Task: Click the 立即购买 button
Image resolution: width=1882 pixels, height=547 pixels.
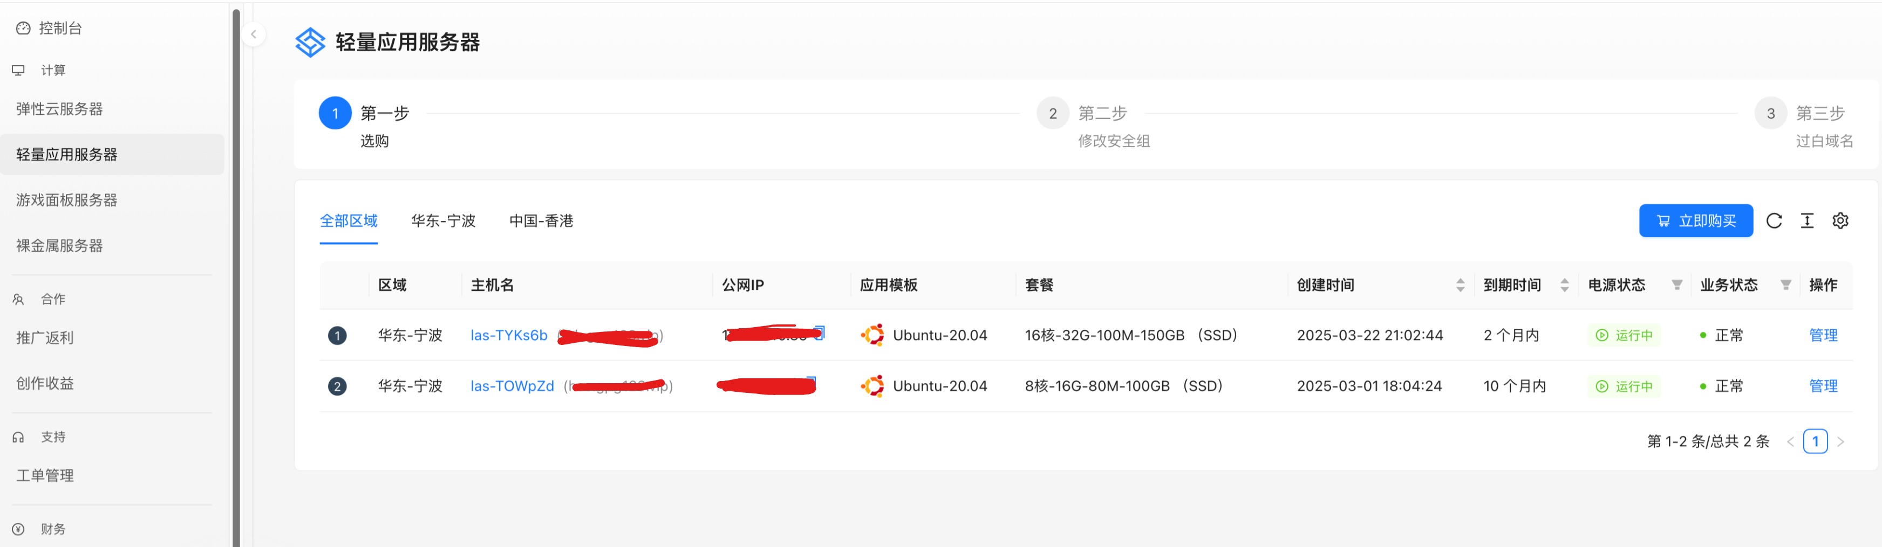Action: tap(1695, 221)
